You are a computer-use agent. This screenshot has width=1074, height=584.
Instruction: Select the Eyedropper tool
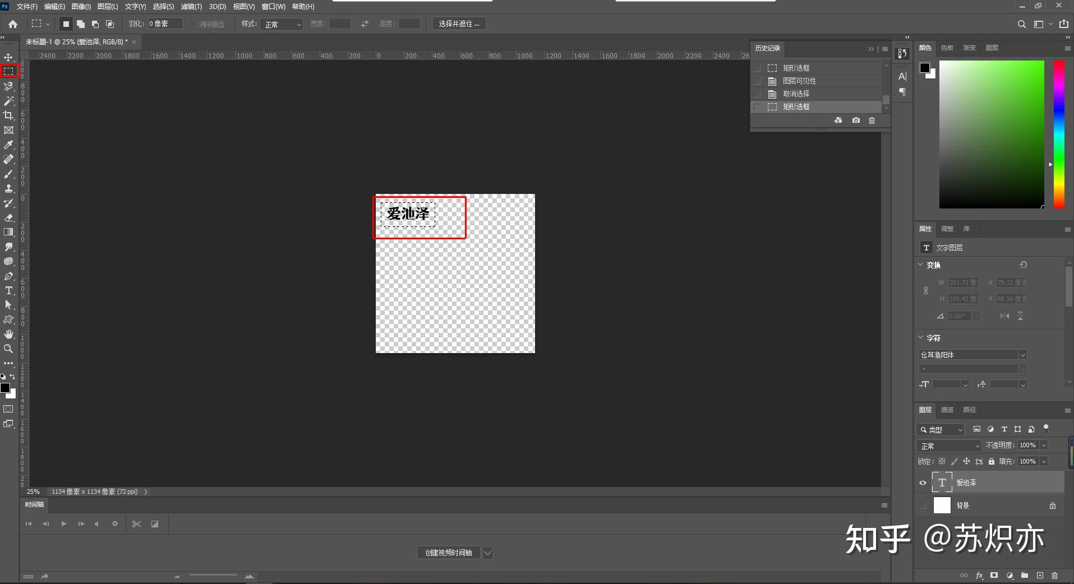coord(8,145)
